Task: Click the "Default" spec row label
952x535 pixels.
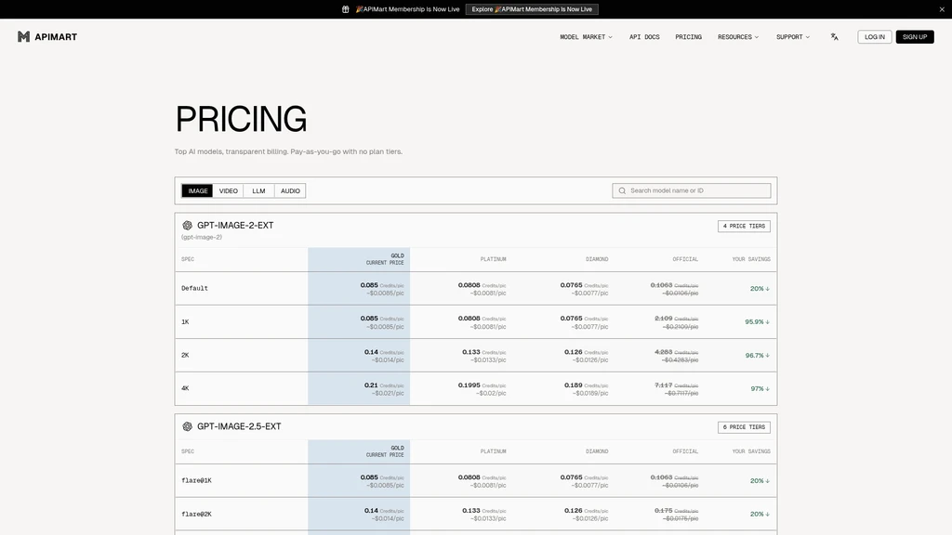Action: point(194,288)
